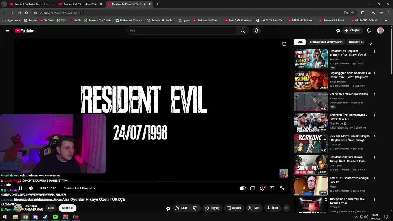Open the Netflix bookmark

[75, 20]
